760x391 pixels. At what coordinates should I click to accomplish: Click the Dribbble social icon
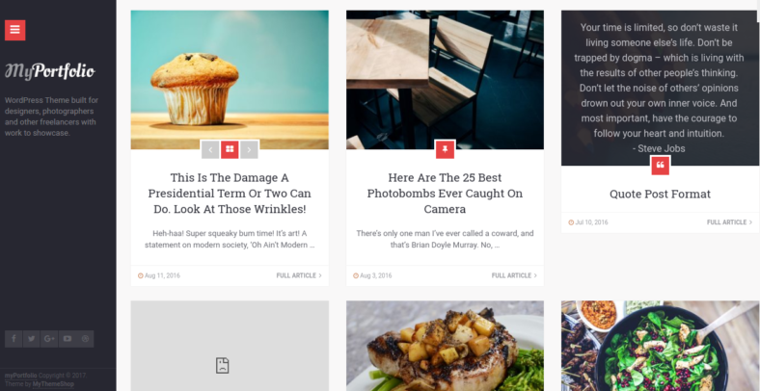(x=85, y=339)
